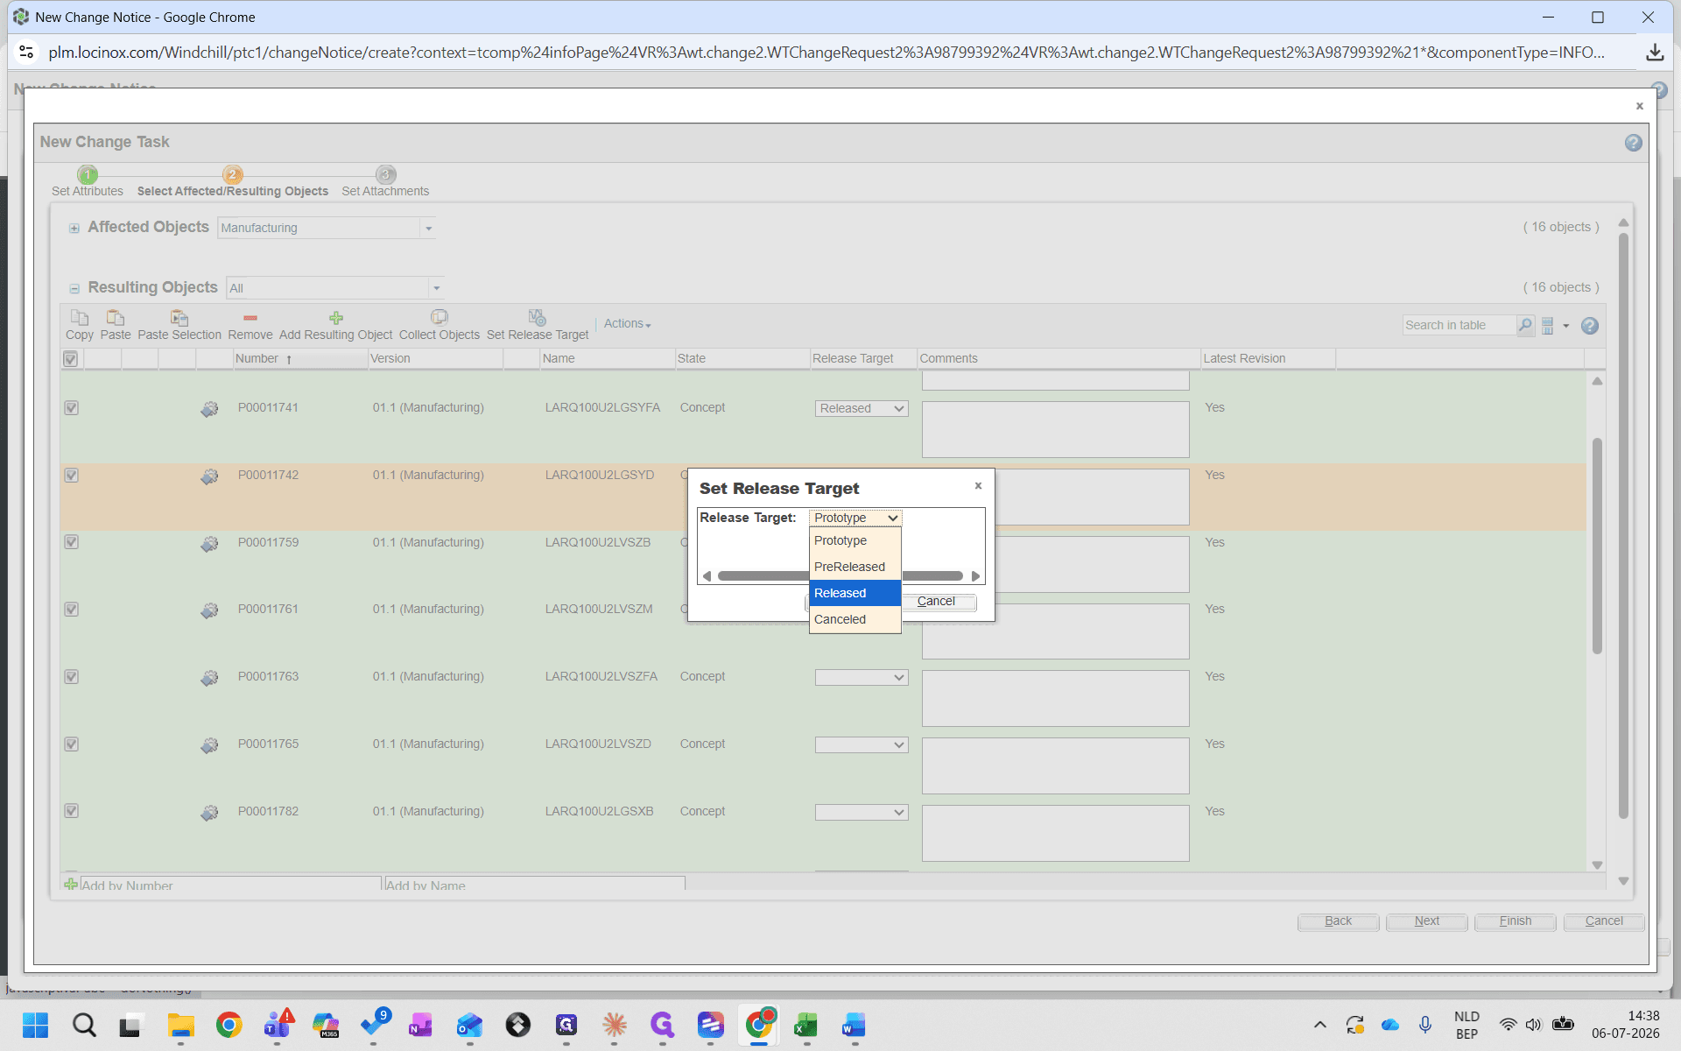Viewport: 1681px width, 1051px height.
Task: Click the Next wizard button
Action: click(1426, 921)
